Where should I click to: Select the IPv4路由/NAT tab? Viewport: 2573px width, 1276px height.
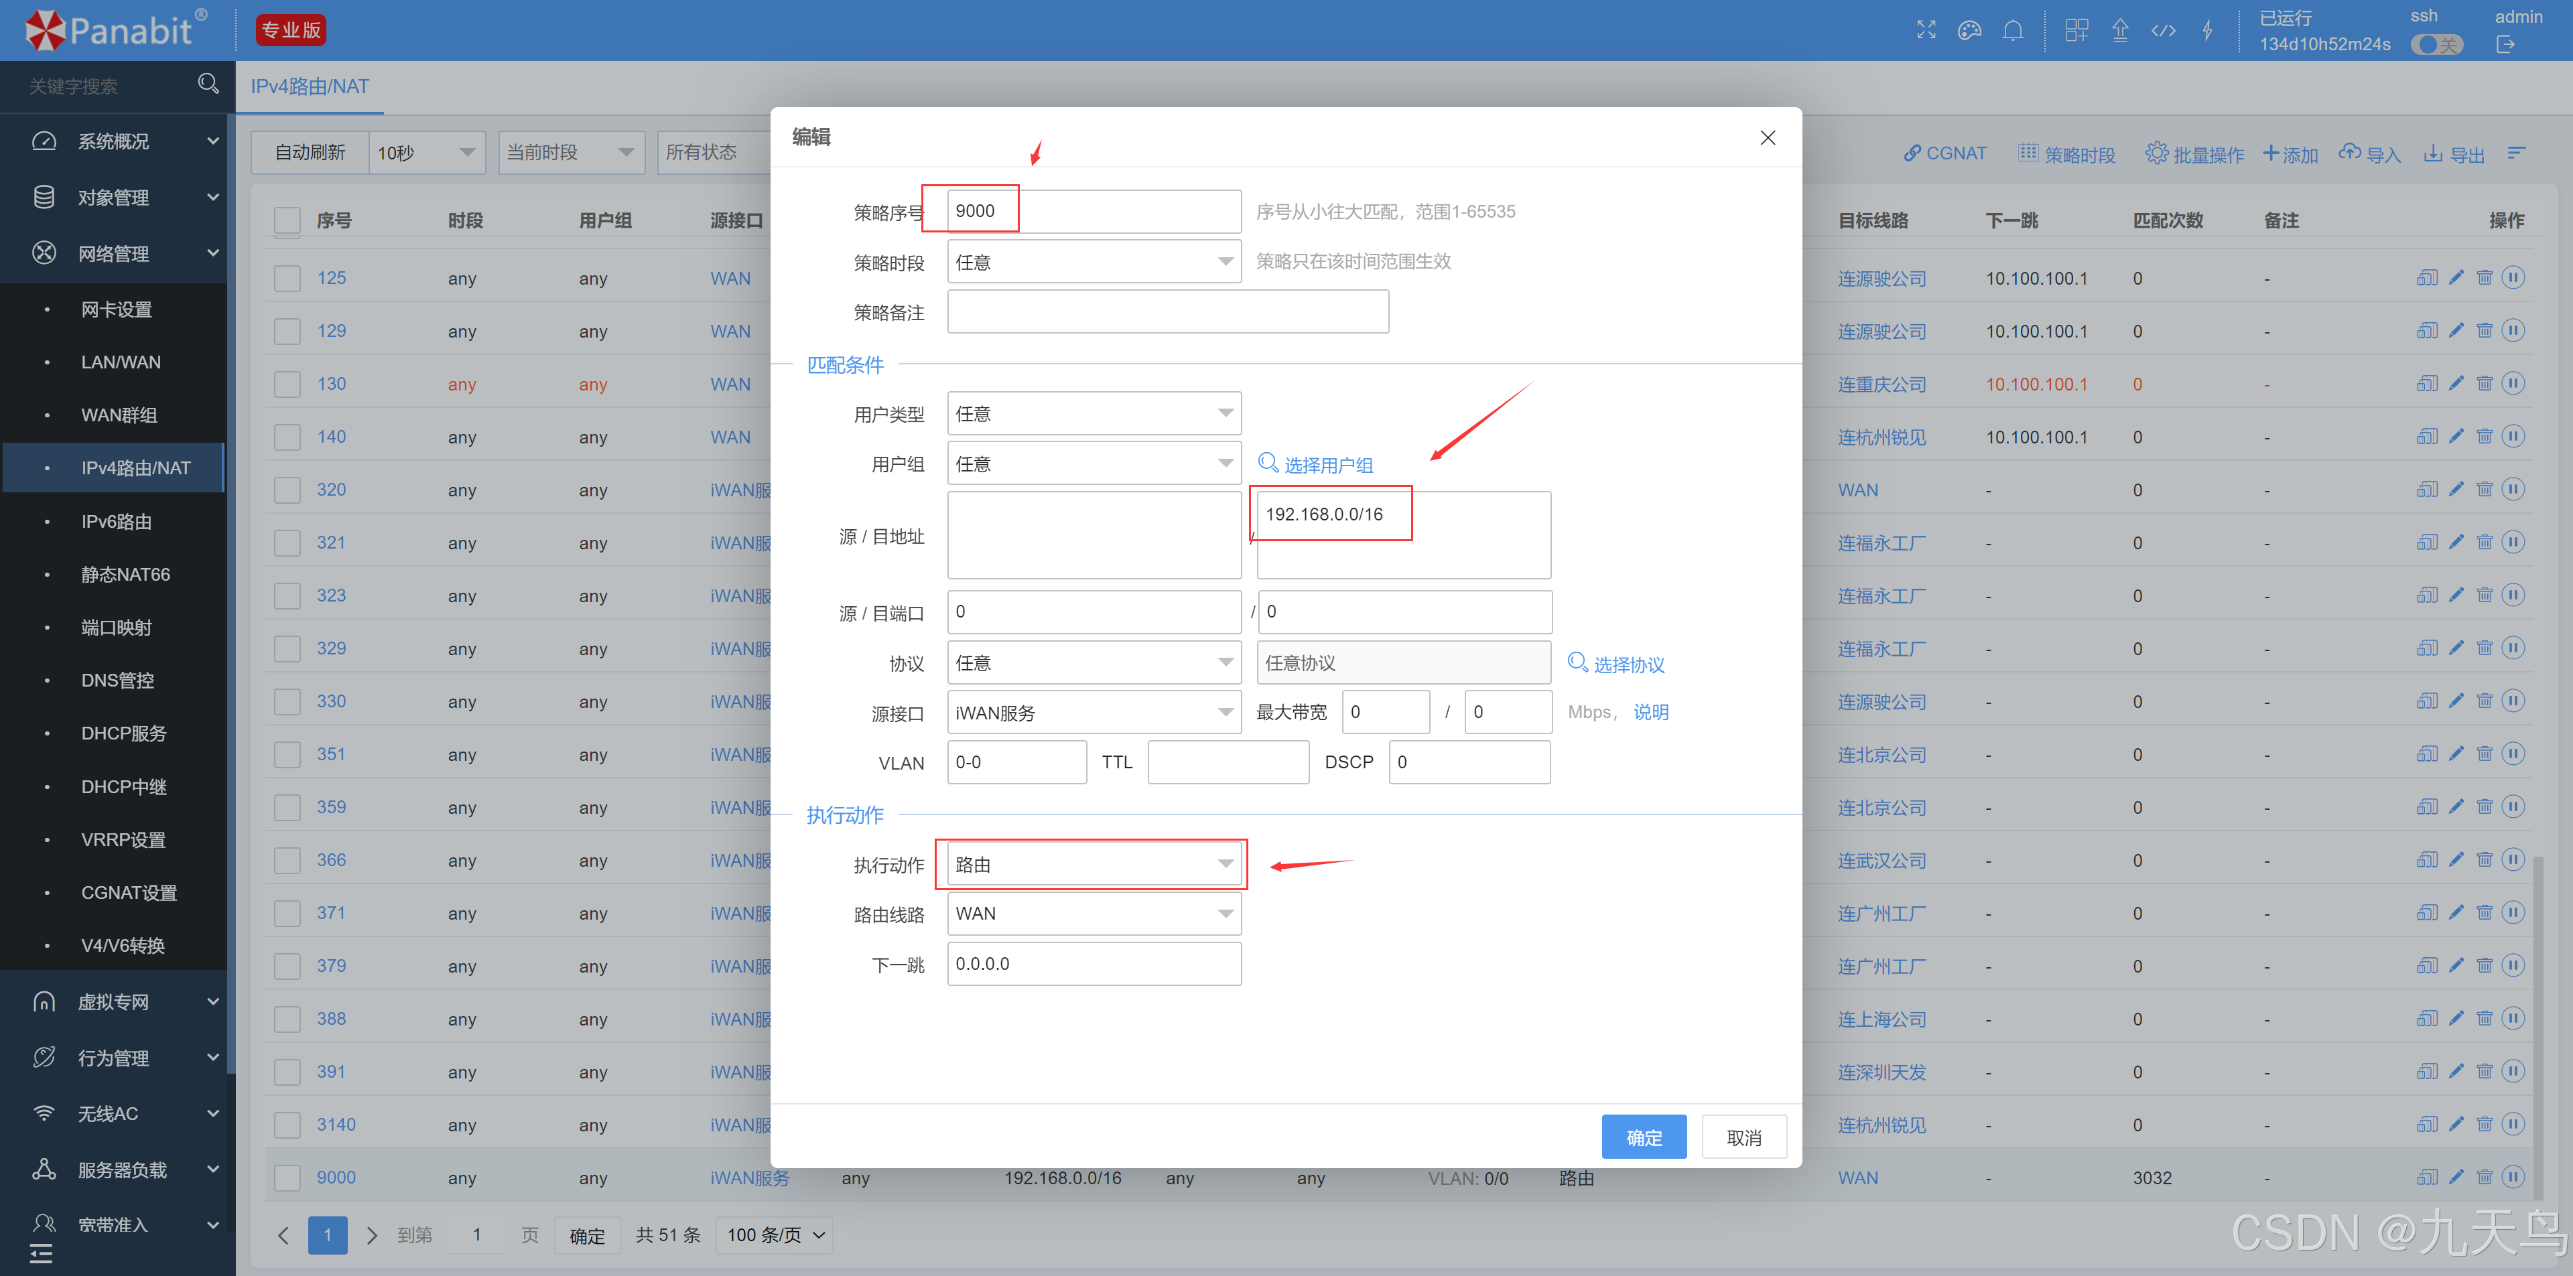310,87
